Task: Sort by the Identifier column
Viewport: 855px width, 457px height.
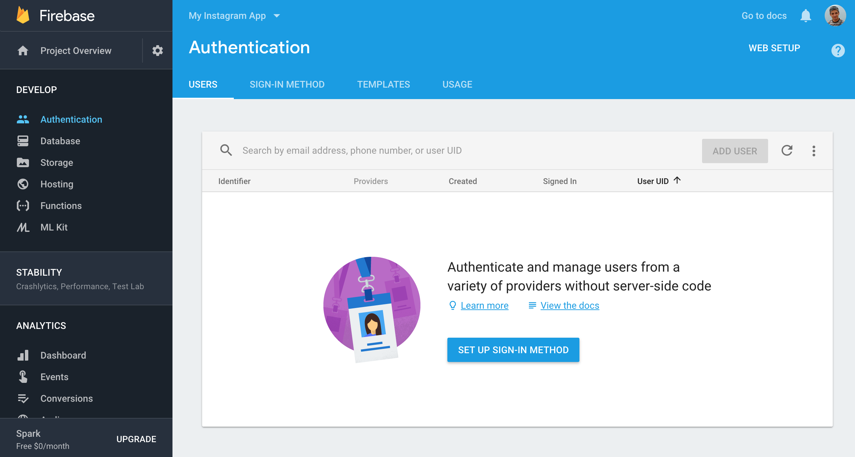Action: tap(234, 181)
